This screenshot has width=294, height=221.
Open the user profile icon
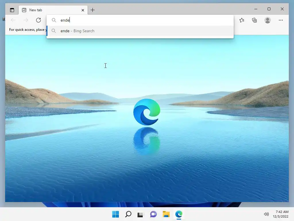pos(268,20)
